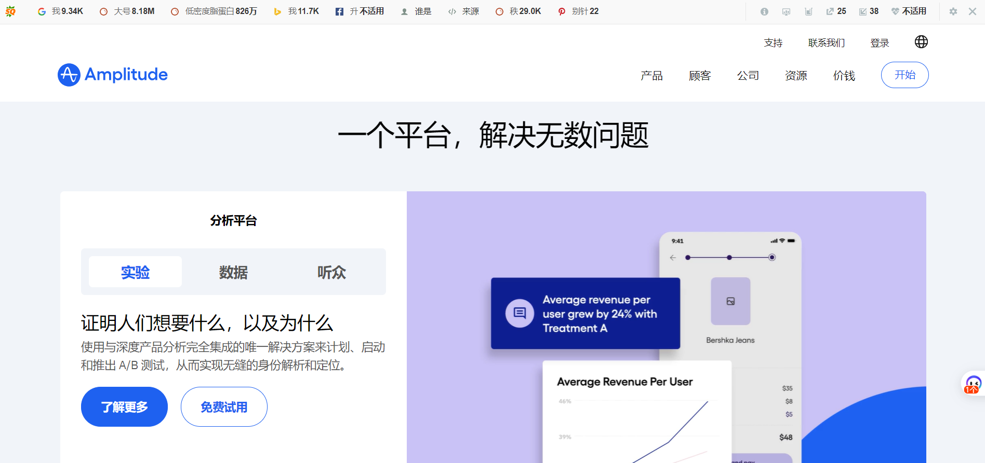View page source via the 来源 code icon
985x463 pixels.
tap(452, 11)
